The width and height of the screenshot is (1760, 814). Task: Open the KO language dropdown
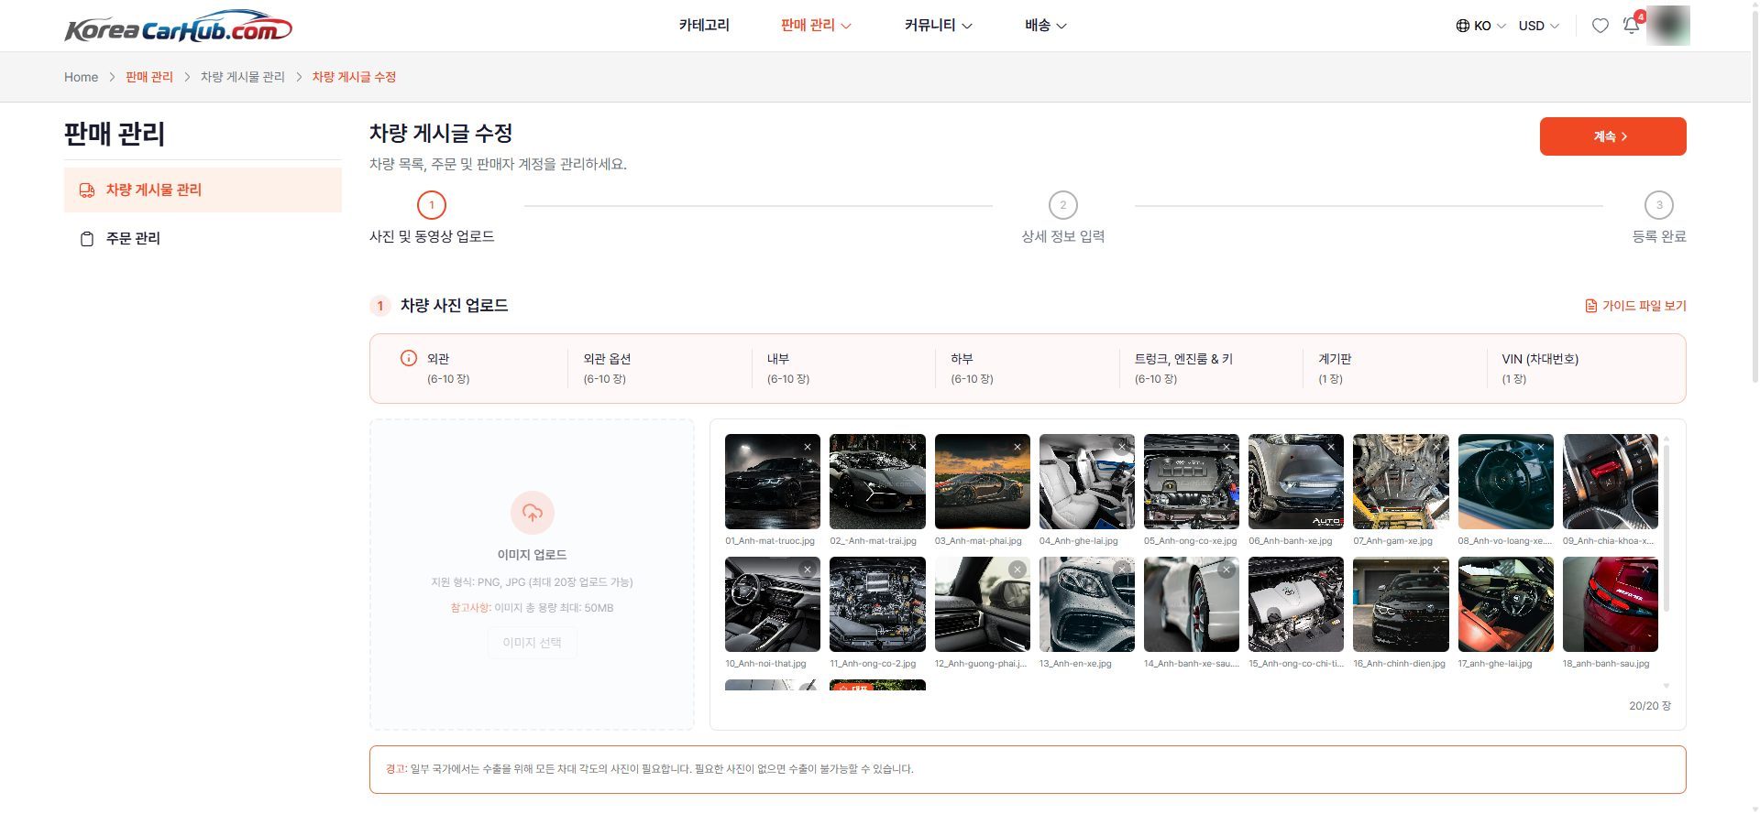pos(1480,26)
